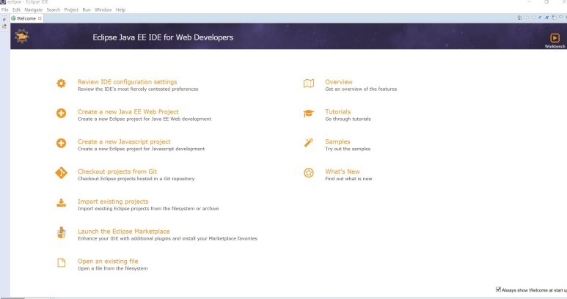Click the minimize view icon in Welcome toolbar
Image resolution: width=567 pixels, height=299 pixels.
pyautogui.click(x=561, y=17)
